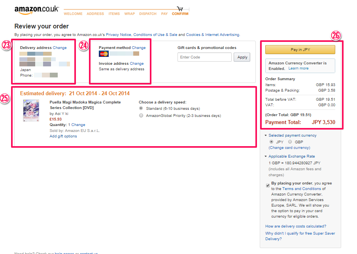
Task: Click the £15.93 item price
Action: coord(56,119)
